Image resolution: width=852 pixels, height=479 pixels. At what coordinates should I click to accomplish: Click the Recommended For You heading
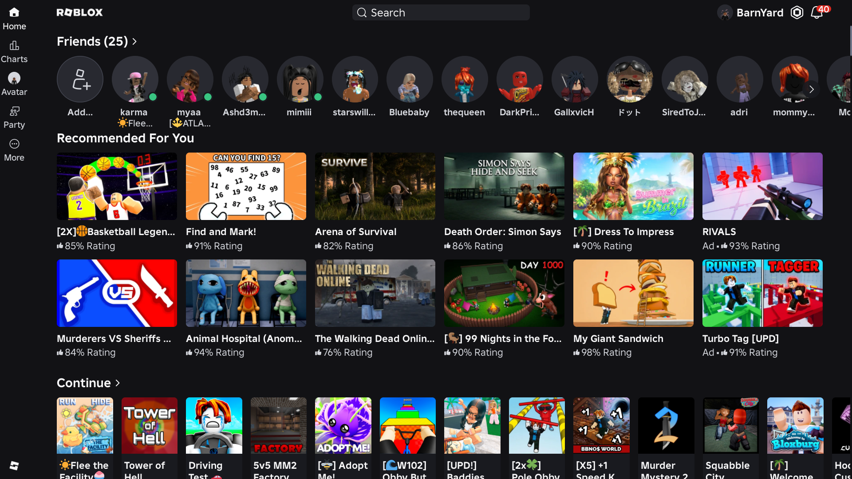point(126,138)
